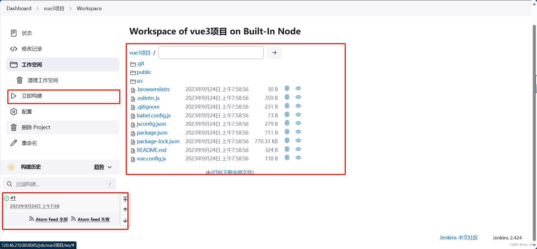Open the src folder link

click(x=140, y=81)
